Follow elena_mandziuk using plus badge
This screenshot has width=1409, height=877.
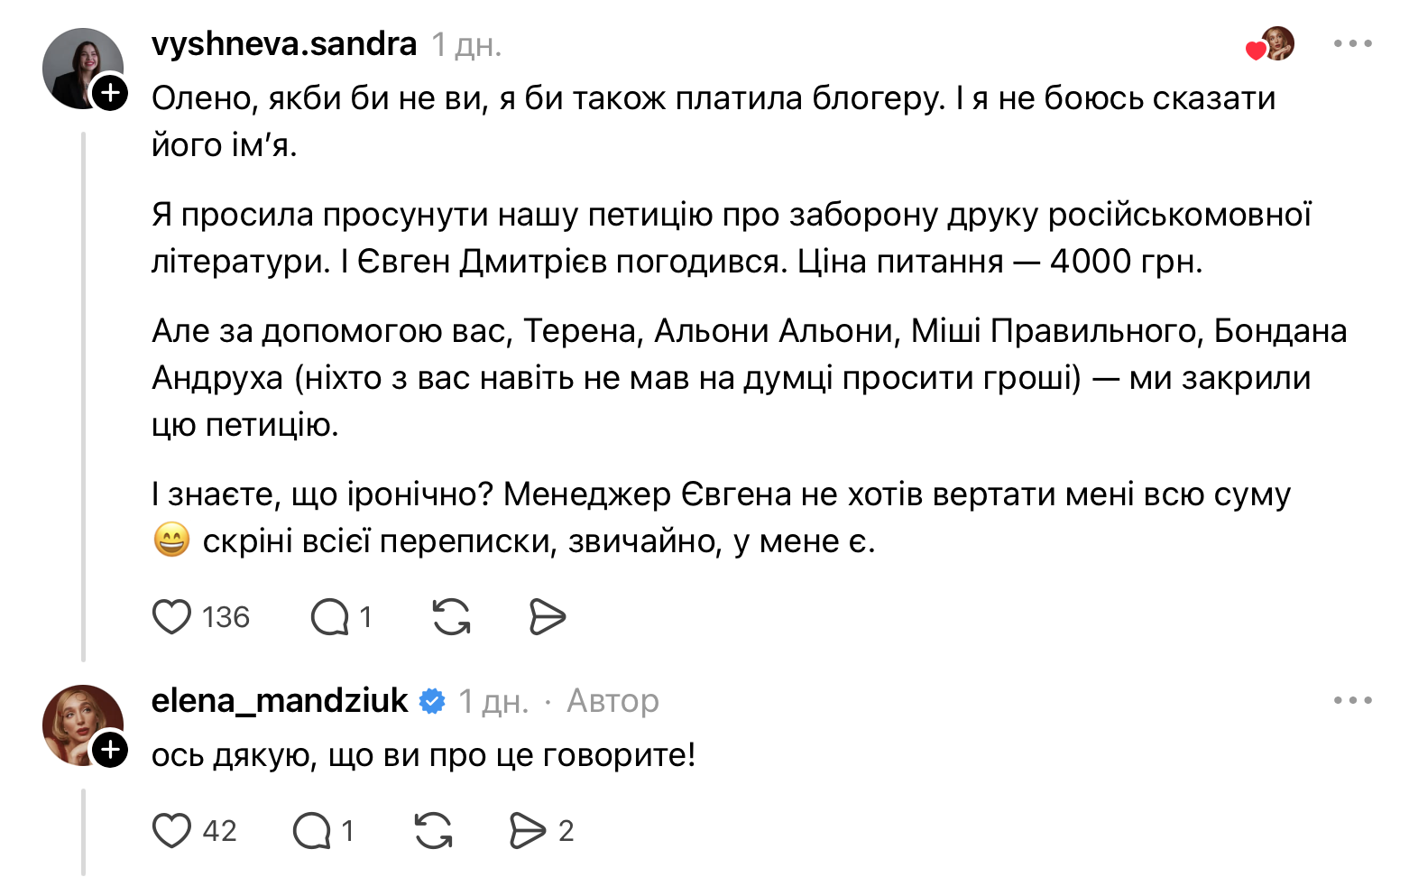tap(110, 750)
